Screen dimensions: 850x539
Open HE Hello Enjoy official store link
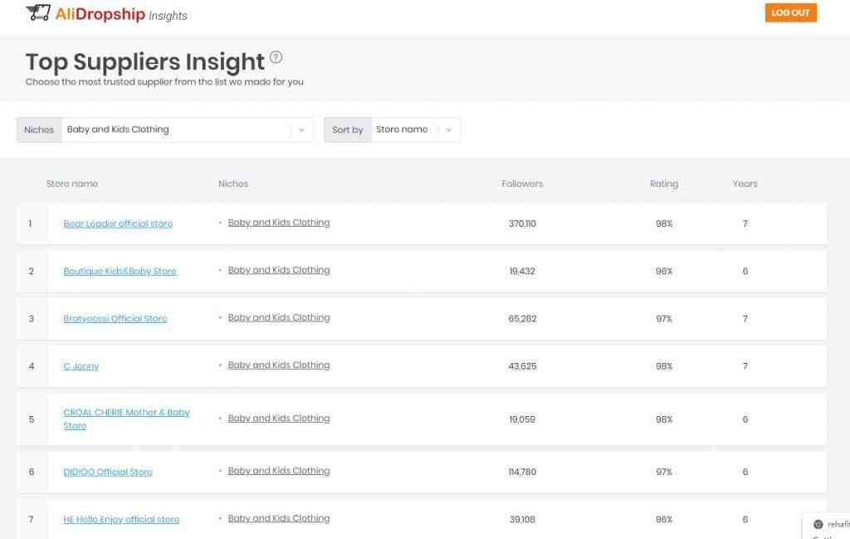coord(121,519)
